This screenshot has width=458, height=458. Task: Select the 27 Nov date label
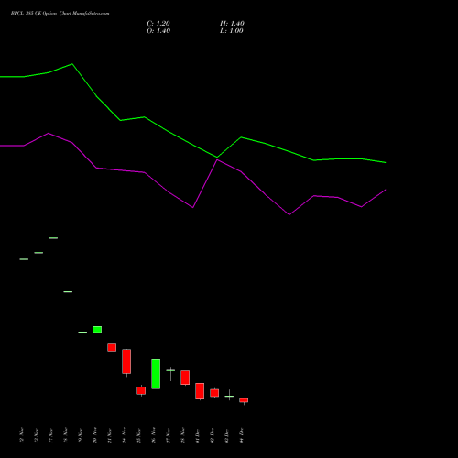tap(169, 435)
